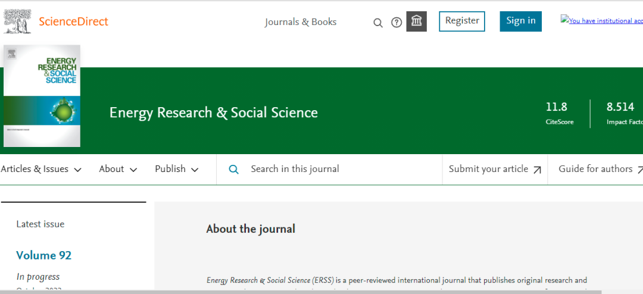This screenshot has width=643, height=294.
Task: Click the institutional access image icon
Action: [564, 20]
